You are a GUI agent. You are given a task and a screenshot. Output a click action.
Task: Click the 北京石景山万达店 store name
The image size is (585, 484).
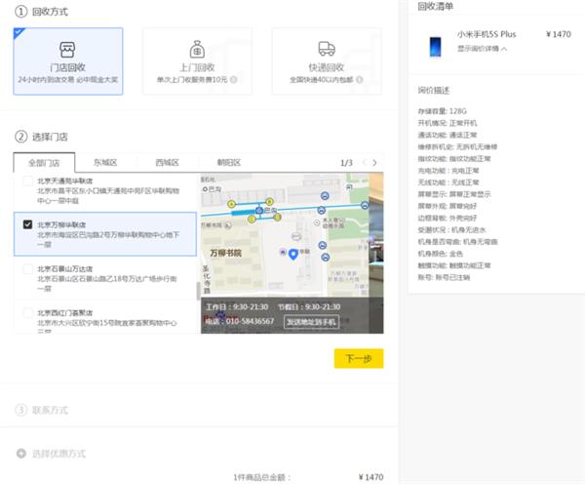65,269
